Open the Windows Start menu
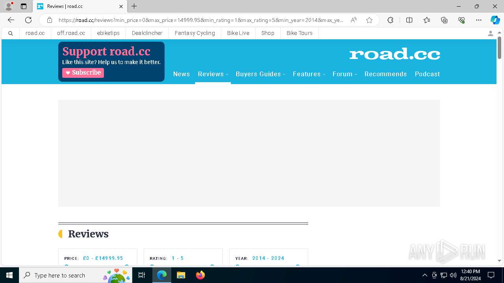The image size is (504, 283). point(9,275)
